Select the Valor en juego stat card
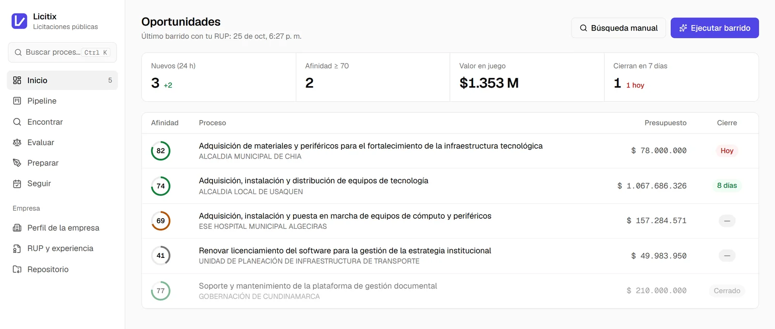The width and height of the screenshot is (775, 329). tap(527, 77)
